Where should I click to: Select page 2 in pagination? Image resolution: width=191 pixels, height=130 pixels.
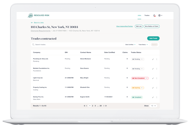click(x=93, y=106)
